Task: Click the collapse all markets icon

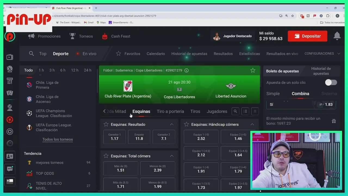Action: [x=255, y=111]
